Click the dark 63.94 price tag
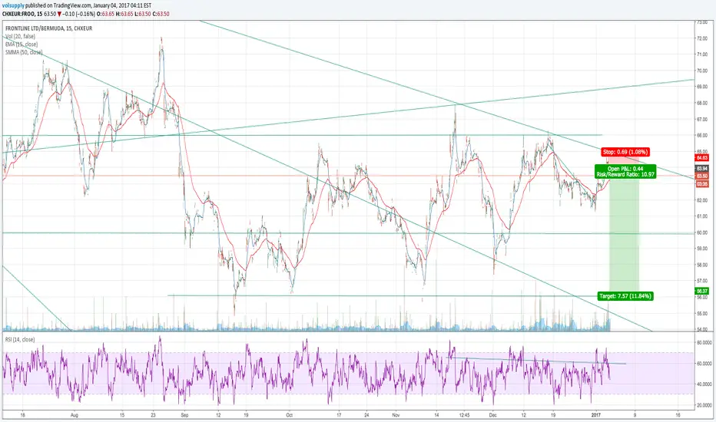This screenshot has width=716, height=422. tap(702, 169)
